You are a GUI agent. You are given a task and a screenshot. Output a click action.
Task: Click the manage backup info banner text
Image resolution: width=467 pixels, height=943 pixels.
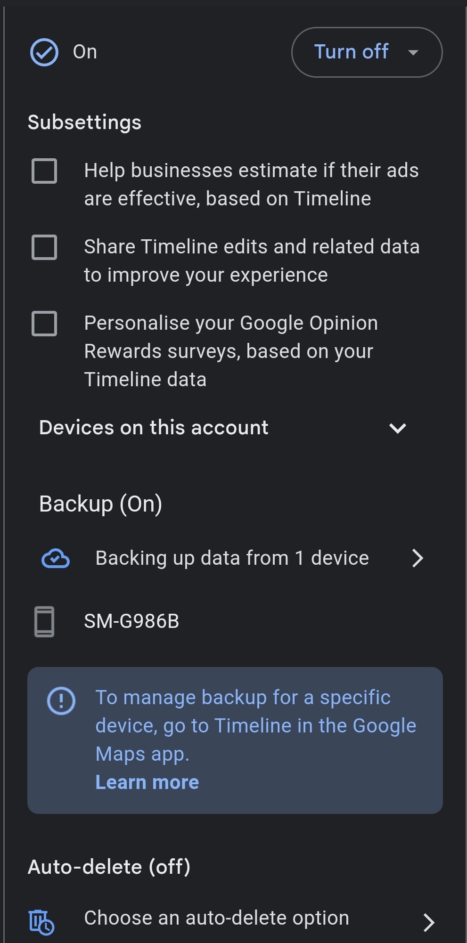(x=255, y=725)
